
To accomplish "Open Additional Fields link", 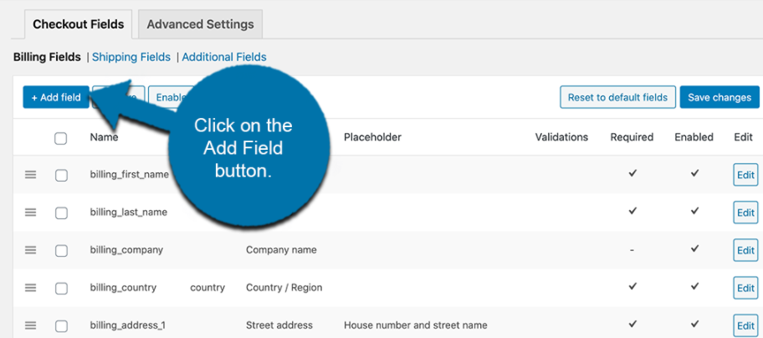I will click(x=224, y=57).
